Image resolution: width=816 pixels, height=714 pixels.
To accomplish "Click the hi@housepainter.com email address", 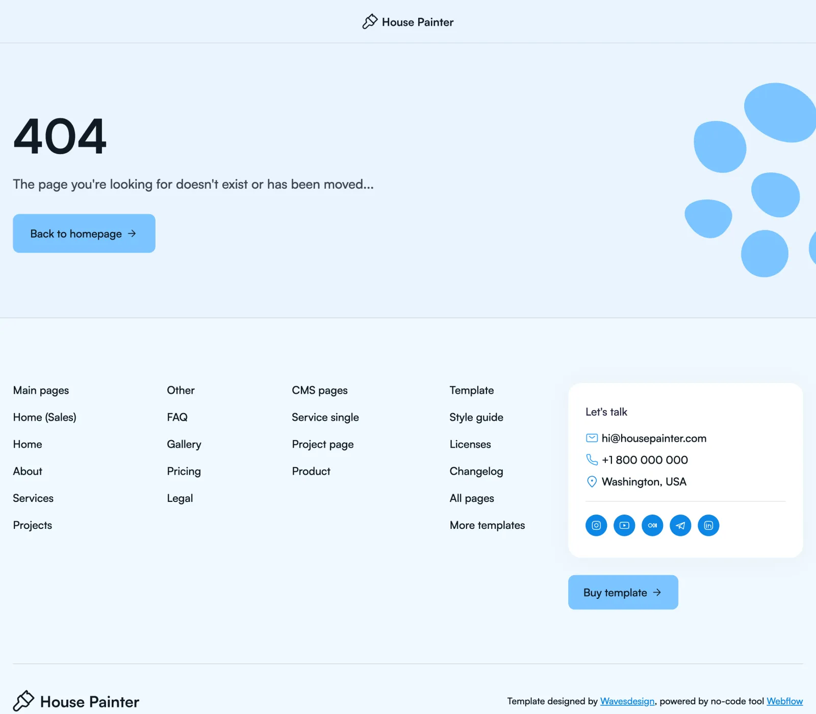I will click(654, 438).
